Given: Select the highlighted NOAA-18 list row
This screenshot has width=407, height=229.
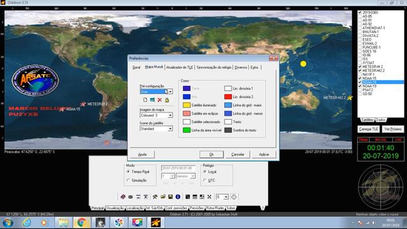Looking at the screenshot, I should tap(381, 82).
